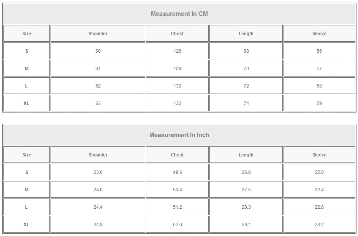Click the Length header in the CM table
The height and width of the screenshot is (236, 358).
tap(246, 34)
